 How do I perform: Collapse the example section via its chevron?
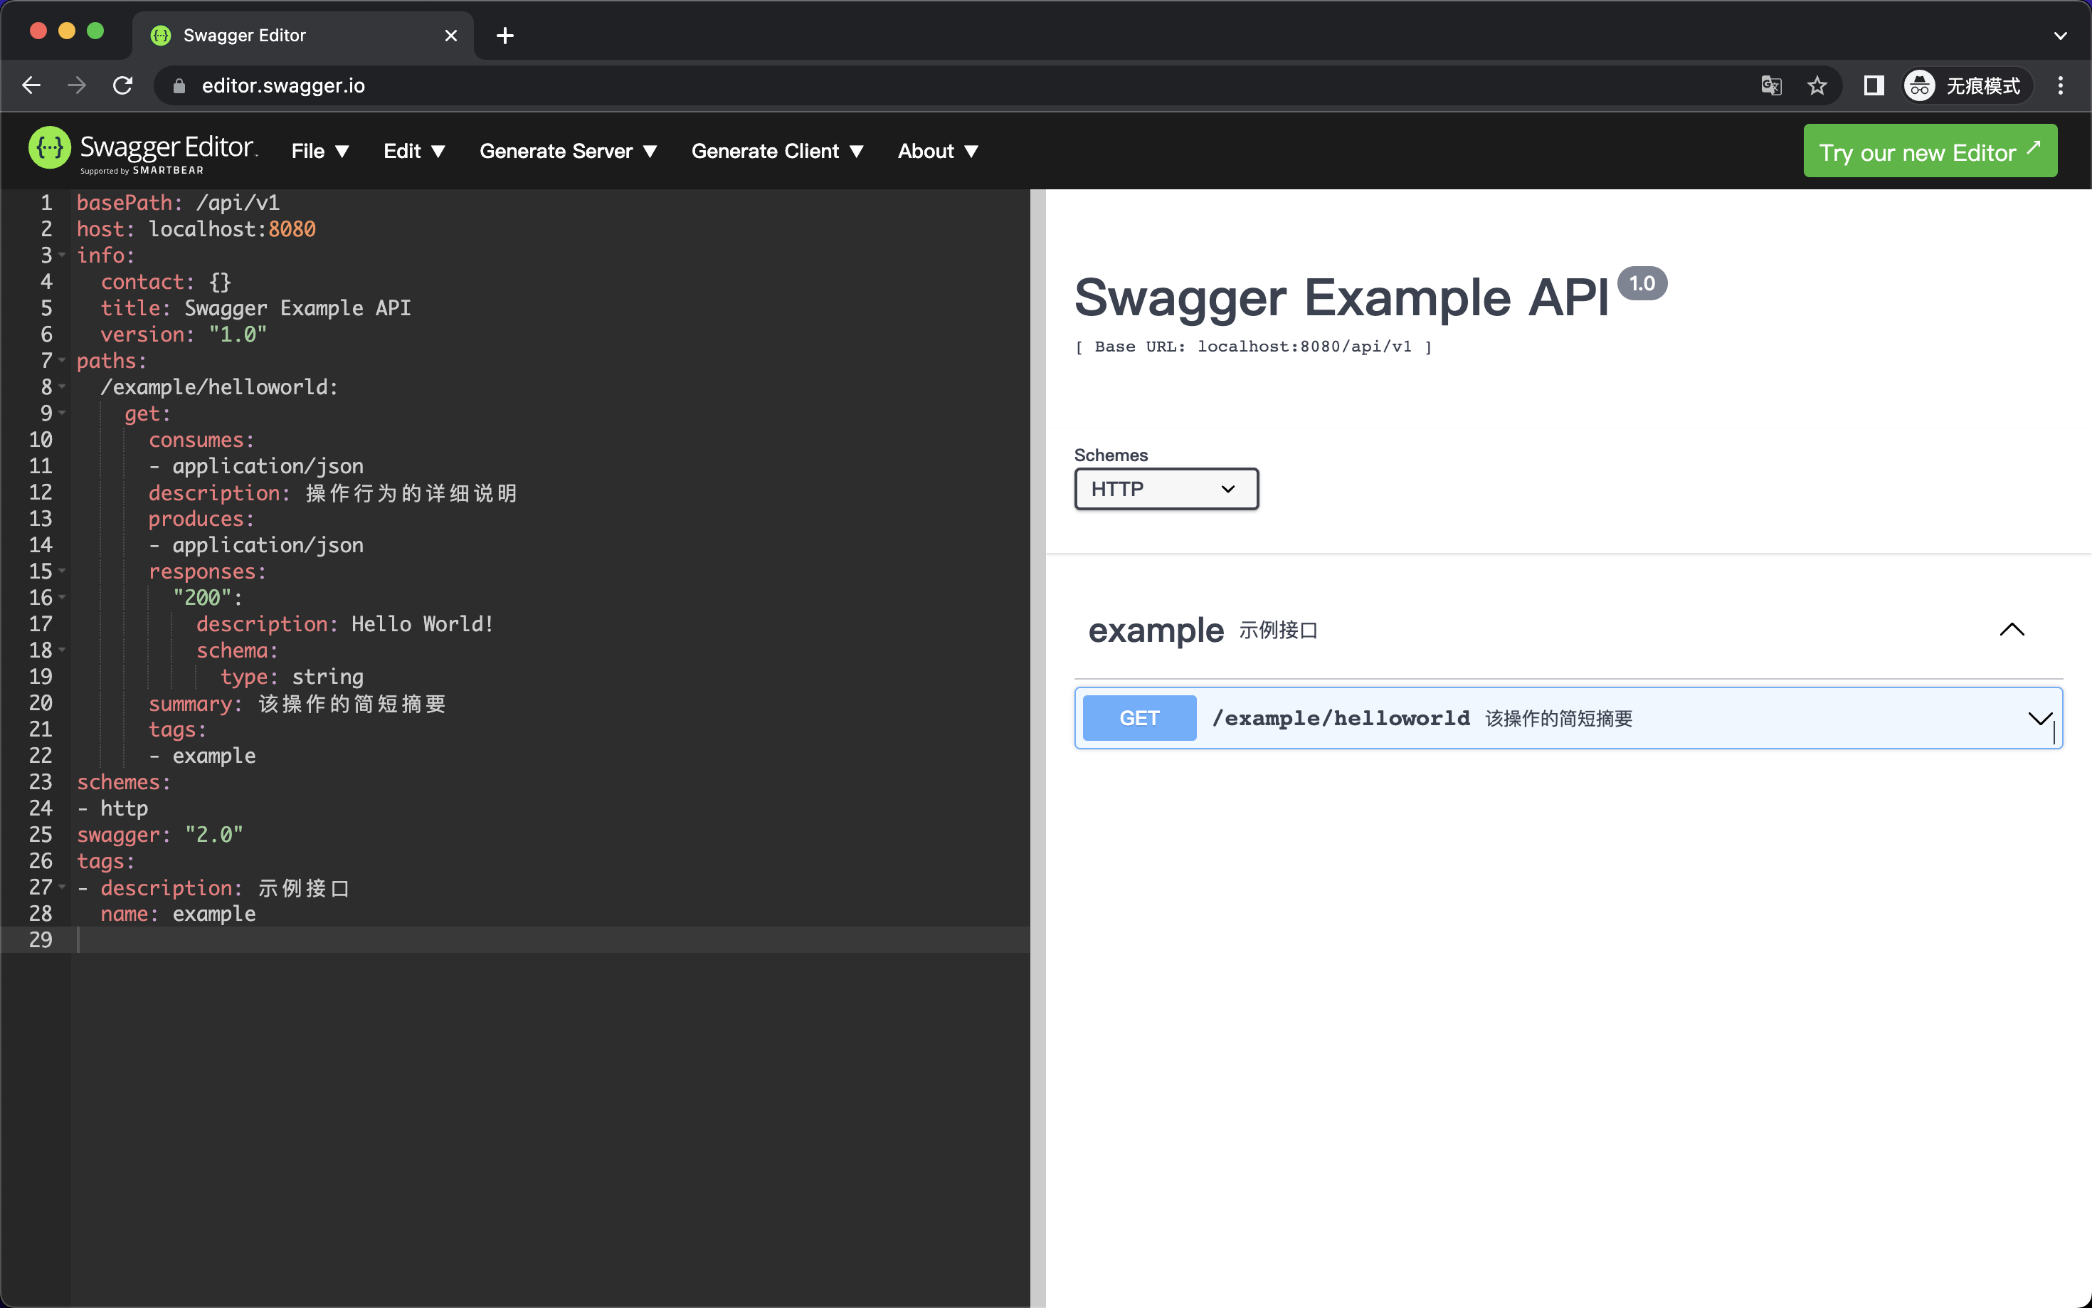tap(2012, 629)
